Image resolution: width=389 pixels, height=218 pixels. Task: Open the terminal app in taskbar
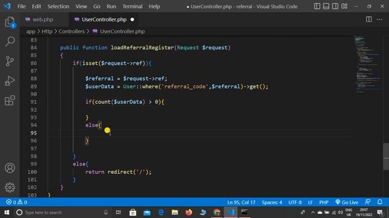(x=244, y=213)
